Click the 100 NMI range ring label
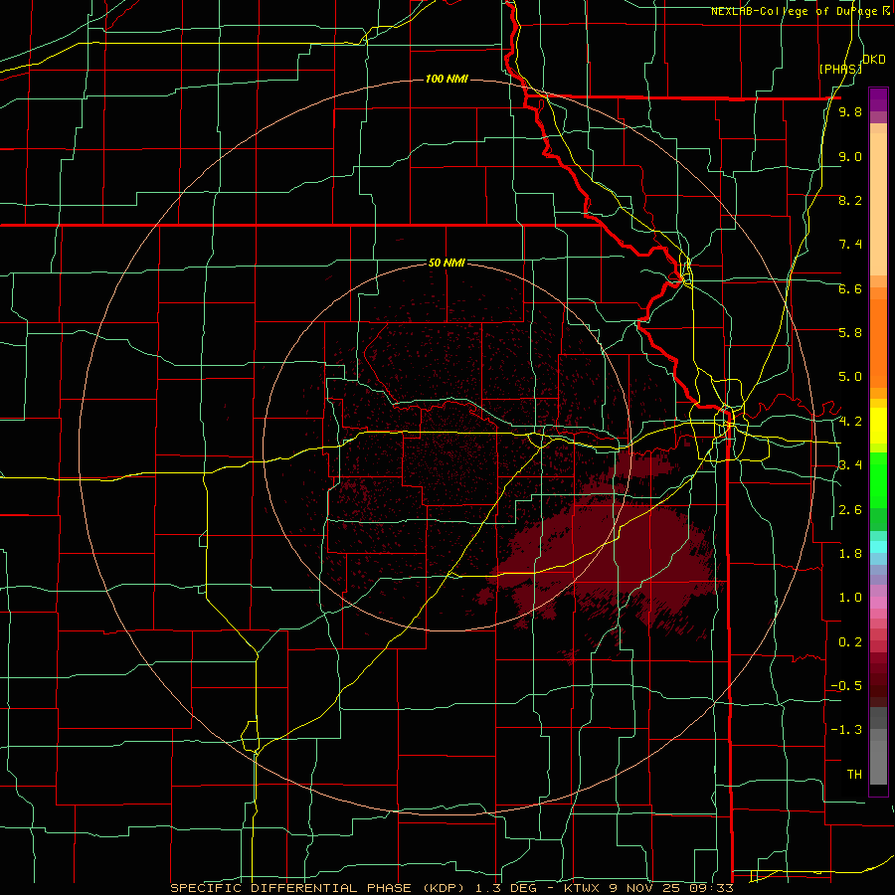The width and height of the screenshot is (895, 895). coord(447,79)
